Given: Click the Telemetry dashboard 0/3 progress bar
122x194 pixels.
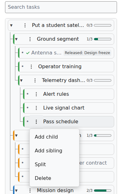Looking at the screenshot, I should 103,80.
